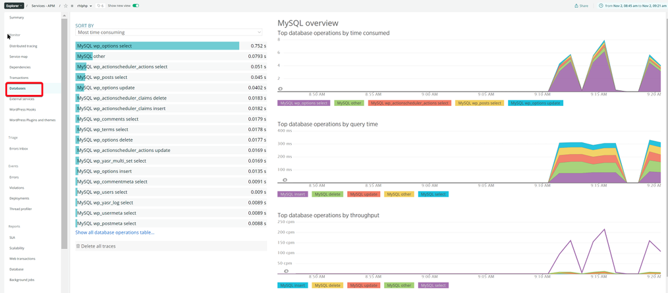This screenshot has width=668, height=293.
Task: Select MySQL wp_yasr_multi_set select row
Action: pyautogui.click(x=171, y=161)
